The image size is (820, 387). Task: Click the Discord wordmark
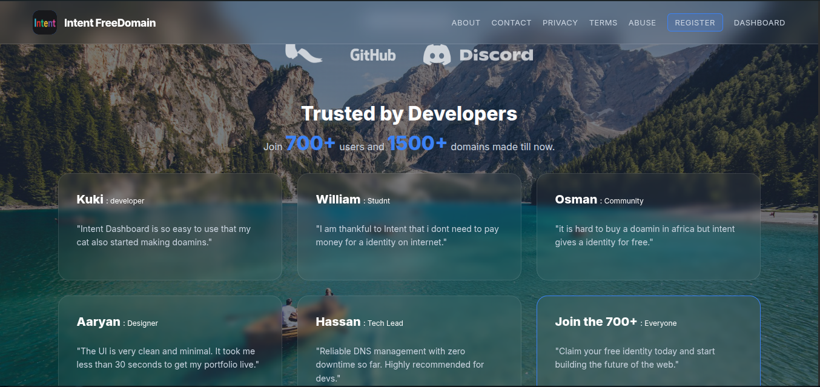point(495,55)
